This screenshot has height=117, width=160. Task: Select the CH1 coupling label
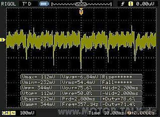click(x=9, y=113)
